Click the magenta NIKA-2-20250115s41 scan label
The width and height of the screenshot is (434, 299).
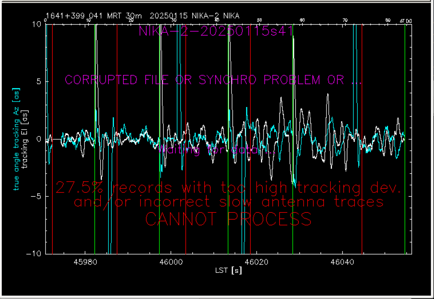pyautogui.click(x=216, y=31)
